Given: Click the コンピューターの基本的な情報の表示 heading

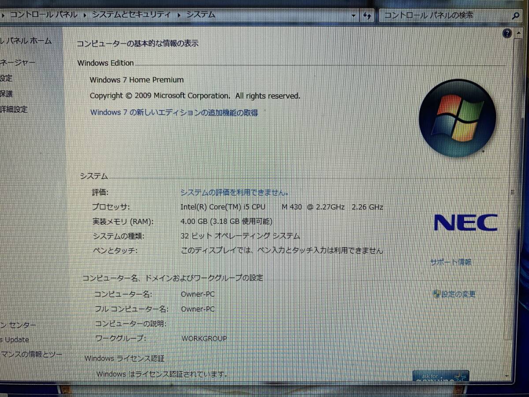Looking at the screenshot, I should coord(138,43).
